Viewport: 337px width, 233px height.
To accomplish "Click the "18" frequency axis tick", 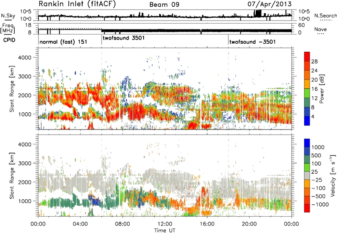I will pyautogui.click(x=28, y=25).
